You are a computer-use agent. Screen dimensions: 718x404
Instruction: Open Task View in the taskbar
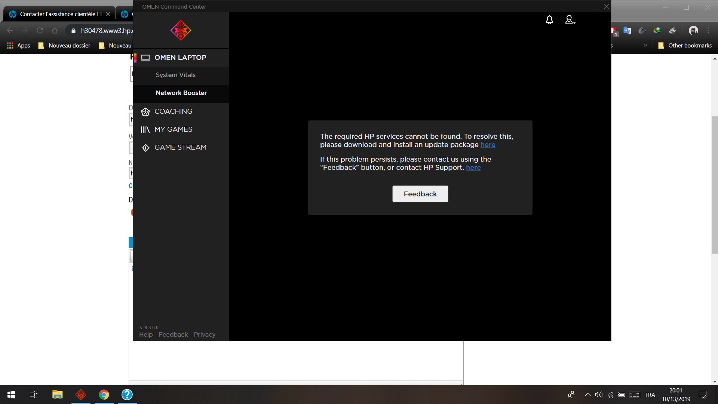click(x=34, y=395)
